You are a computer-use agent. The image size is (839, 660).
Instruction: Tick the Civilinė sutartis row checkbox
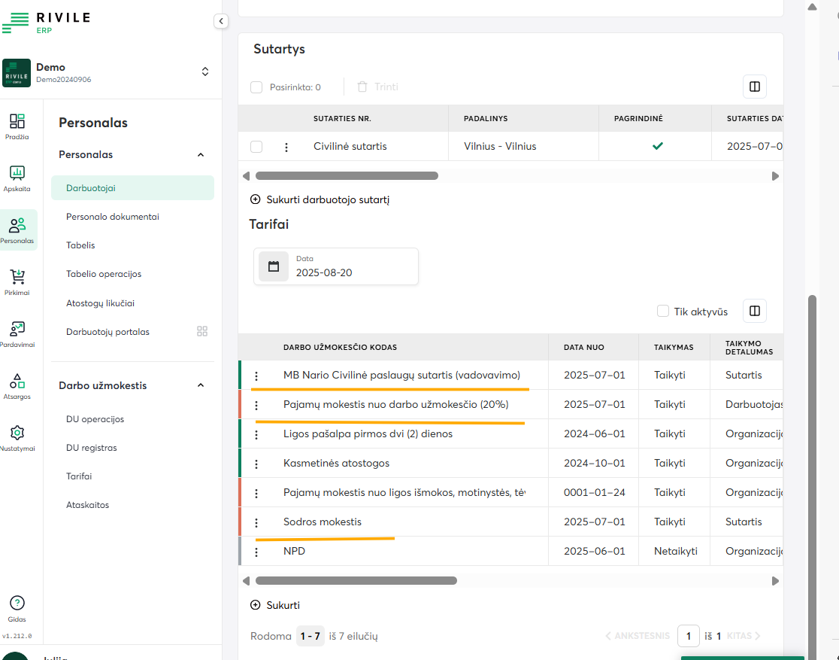(256, 147)
